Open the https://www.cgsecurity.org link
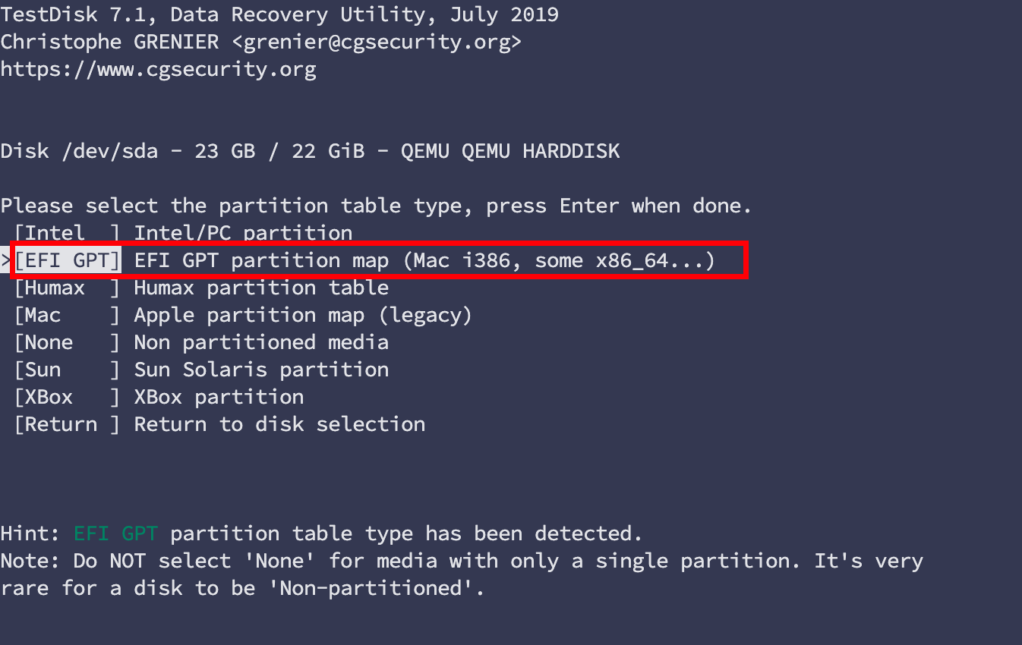Screen dimensions: 1022x645 coord(158,69)
